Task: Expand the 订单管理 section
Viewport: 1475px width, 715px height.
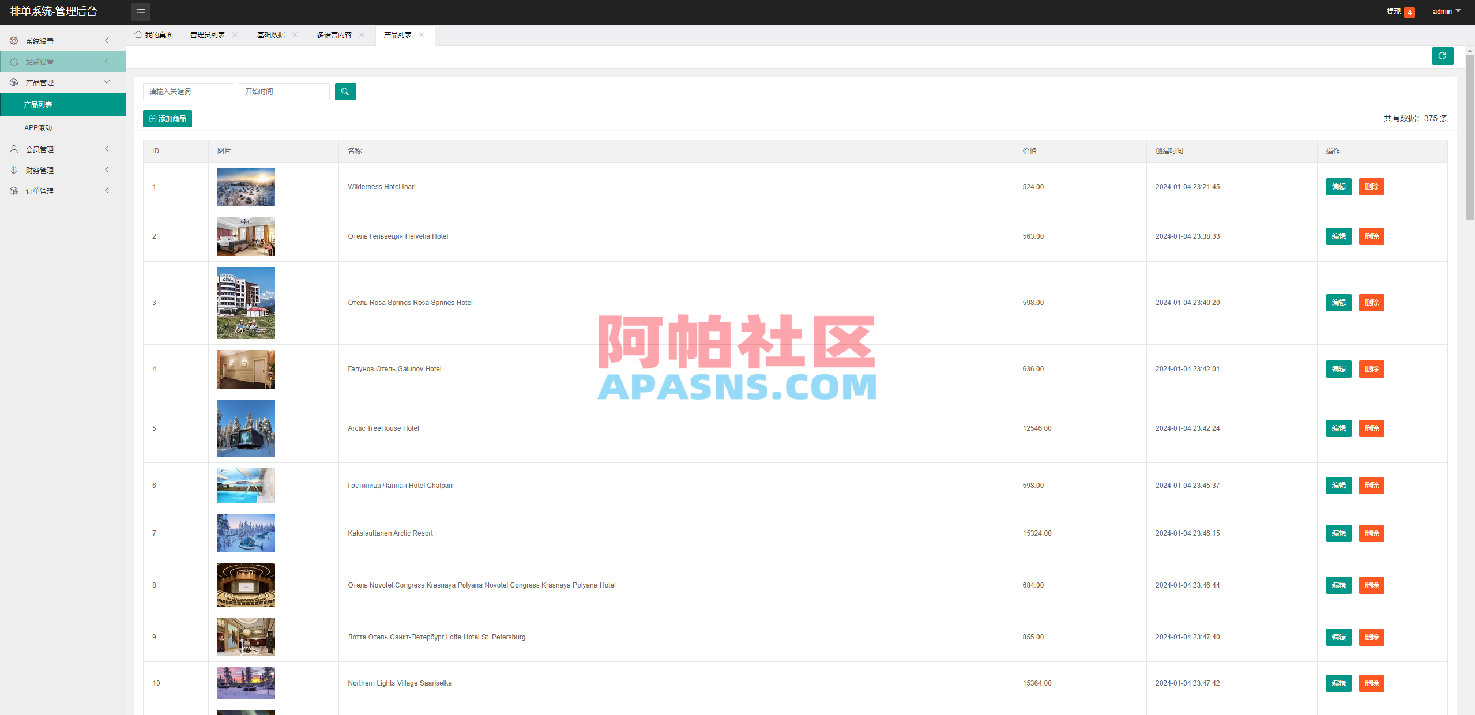Action: click(107, 190)
